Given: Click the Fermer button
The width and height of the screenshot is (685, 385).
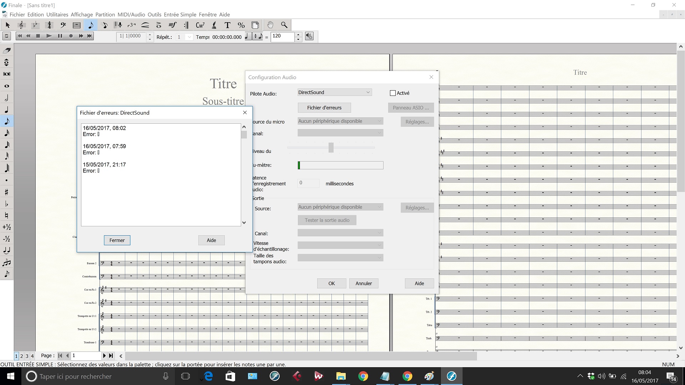Looking at the screenshot, I should pyautogui.click(x=117, y=240).
